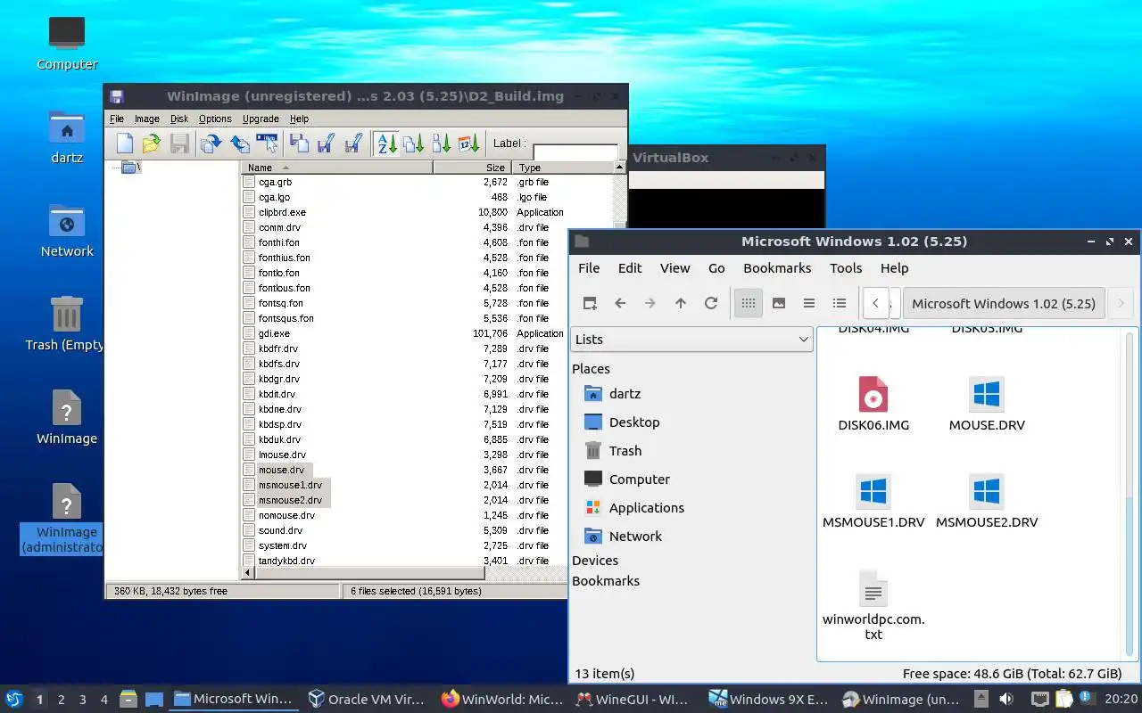Open the desktop Computer icon
1142x713 pixels.
(x=67, y=43)
